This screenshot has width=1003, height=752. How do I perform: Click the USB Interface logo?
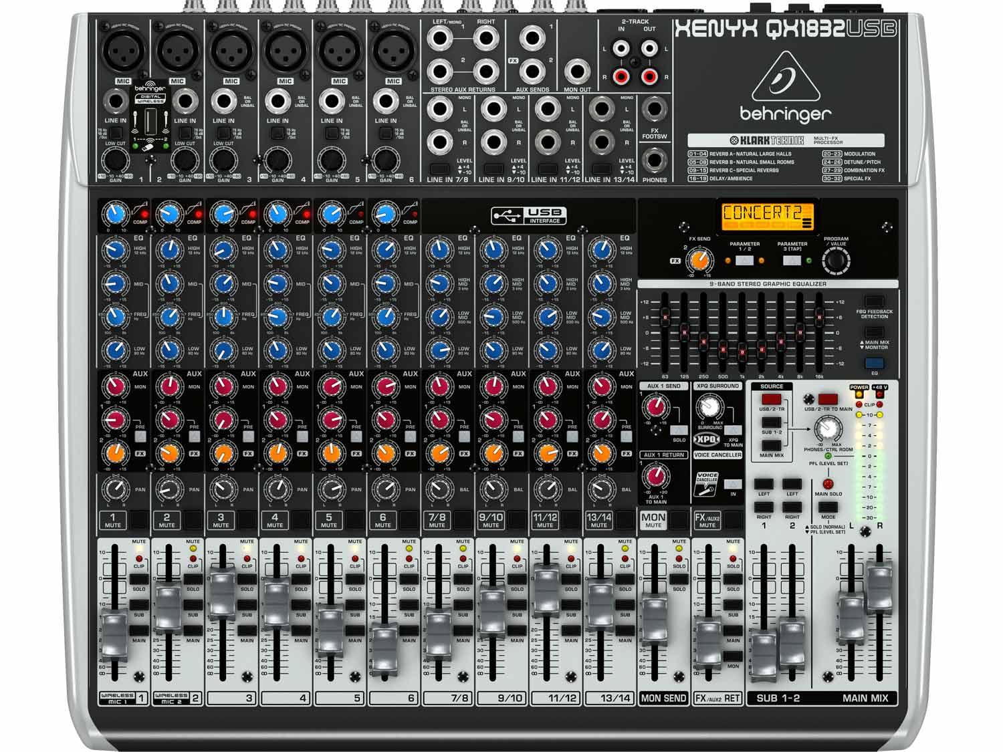click(528, 216)
